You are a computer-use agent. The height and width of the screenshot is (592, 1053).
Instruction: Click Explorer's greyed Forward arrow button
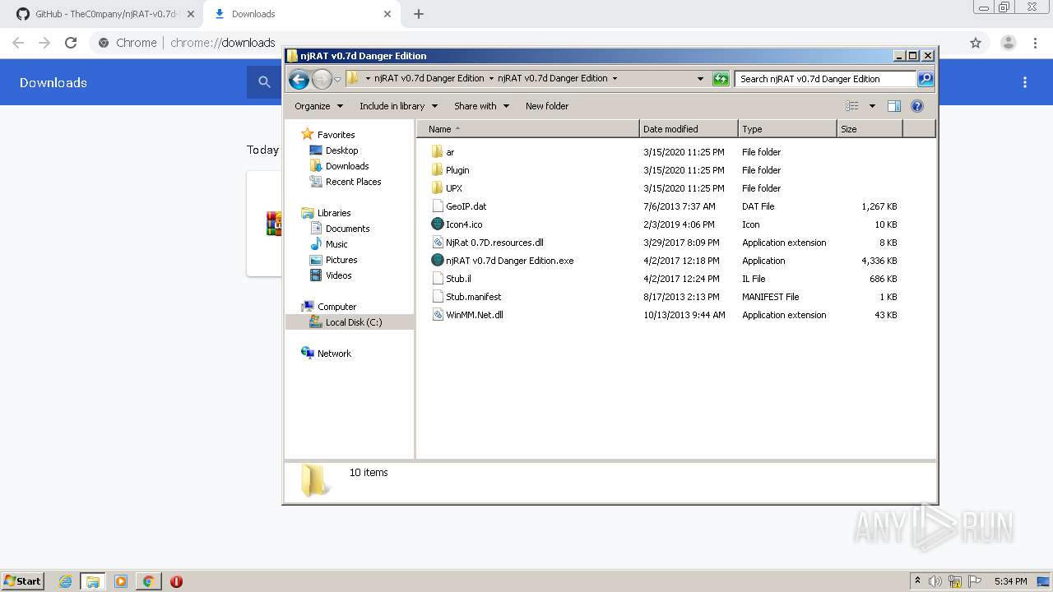[322, 79]
